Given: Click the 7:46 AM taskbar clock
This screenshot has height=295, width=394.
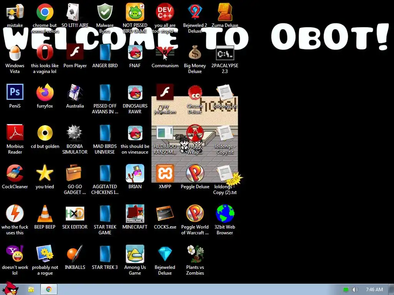Looking at the screenshot, I should tap(374, 290).
